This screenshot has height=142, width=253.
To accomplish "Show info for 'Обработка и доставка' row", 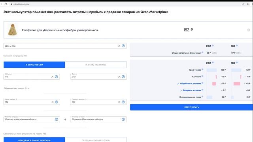I will click(x=202, y=83).
